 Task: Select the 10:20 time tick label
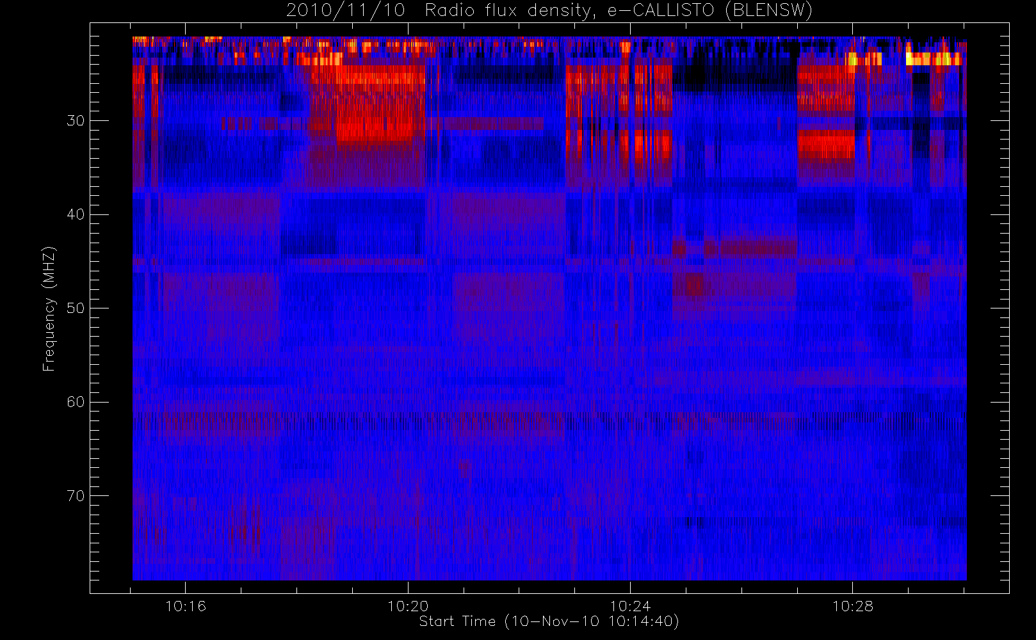(x=408, y=606)
